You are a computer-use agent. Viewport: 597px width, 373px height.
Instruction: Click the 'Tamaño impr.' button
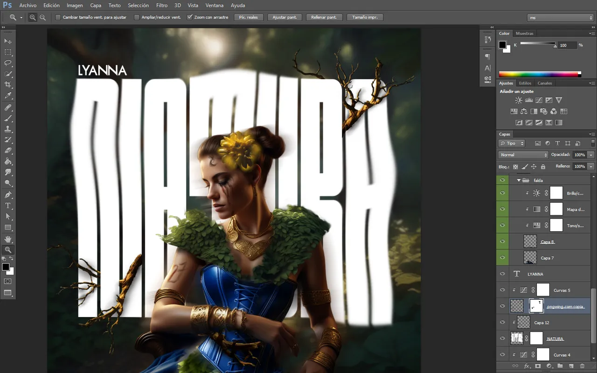365,17
